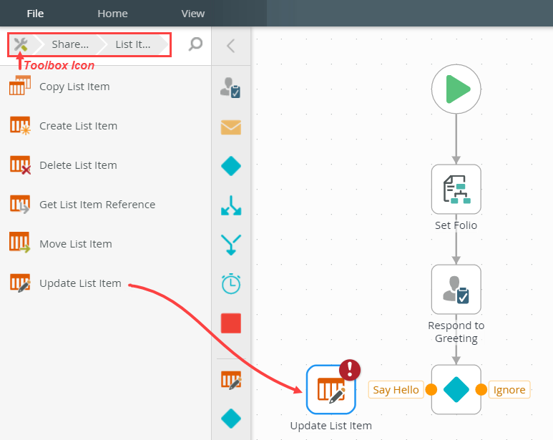Click the Update List Item toolbox icon

(20, 283)
